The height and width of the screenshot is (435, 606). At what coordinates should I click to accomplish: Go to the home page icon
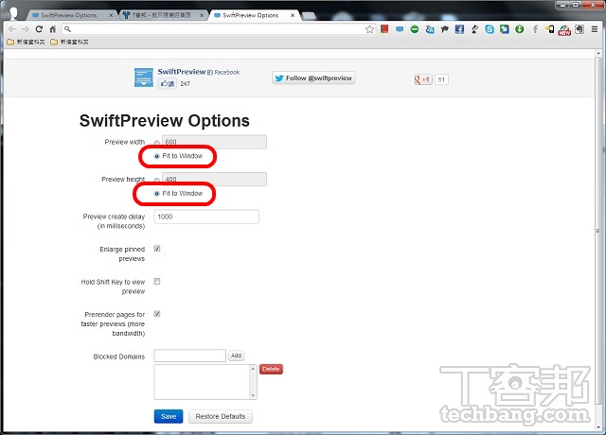(x=53, y=29)
